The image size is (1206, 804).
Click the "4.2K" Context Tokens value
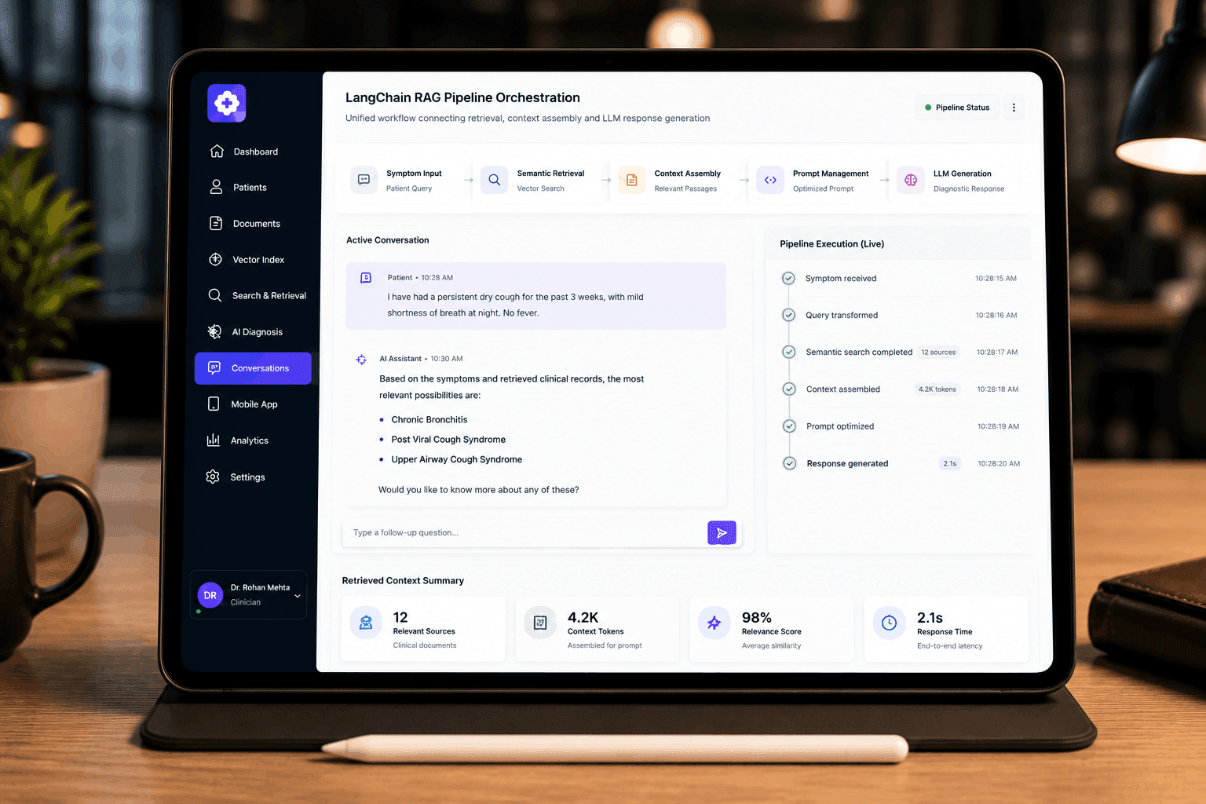583,617
